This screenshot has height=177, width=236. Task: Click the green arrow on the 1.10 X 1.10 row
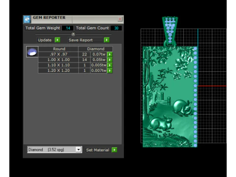coord(110,65)
